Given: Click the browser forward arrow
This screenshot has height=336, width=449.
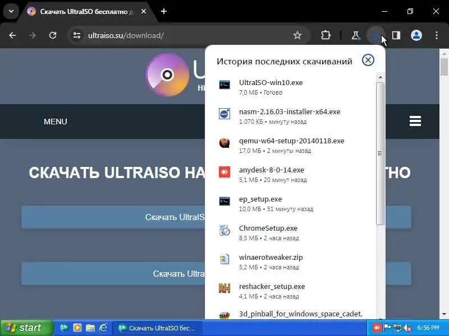Looking at the screenshot, I should pos(33,35).
